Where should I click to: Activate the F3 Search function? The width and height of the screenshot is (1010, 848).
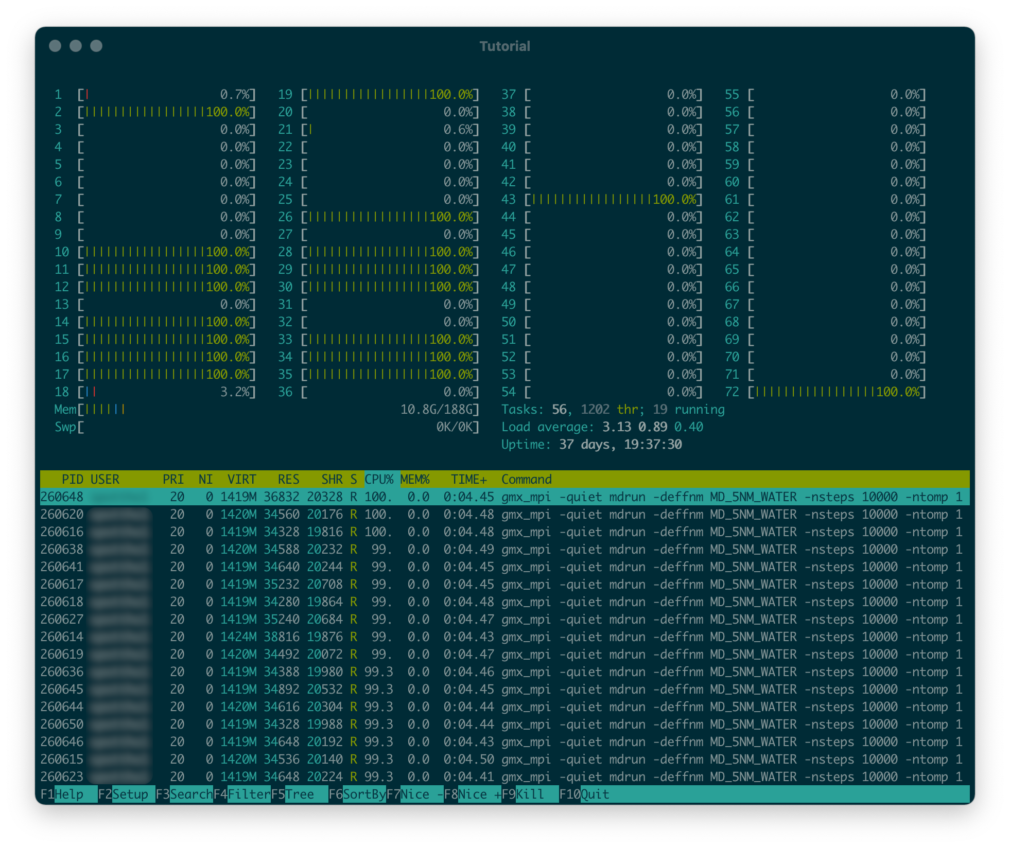(x=190, y=794)
